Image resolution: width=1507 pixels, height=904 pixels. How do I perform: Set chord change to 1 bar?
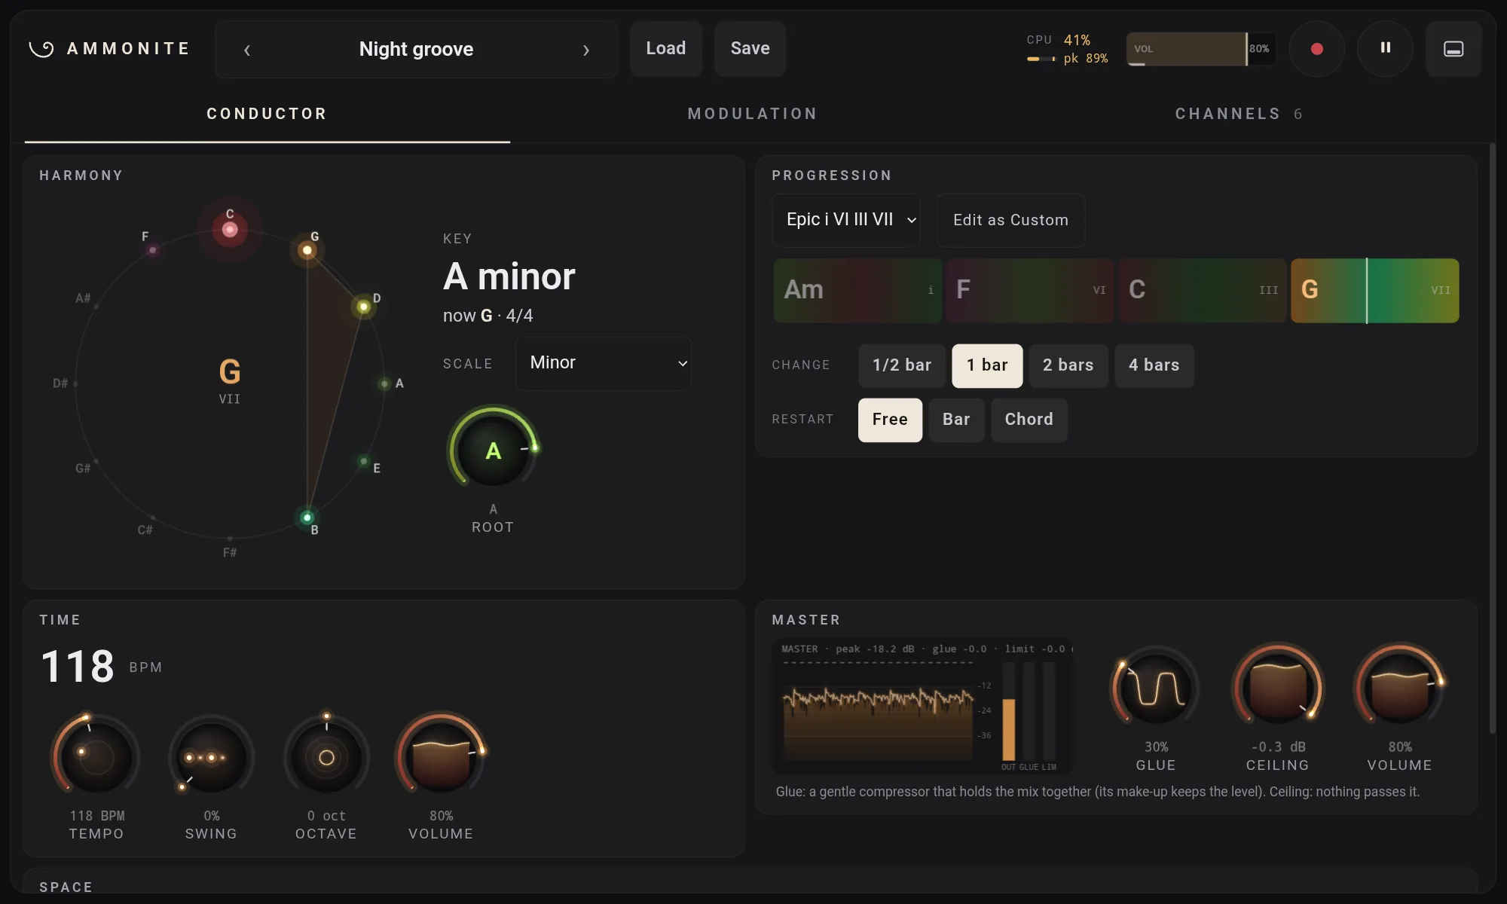point(987,365)
